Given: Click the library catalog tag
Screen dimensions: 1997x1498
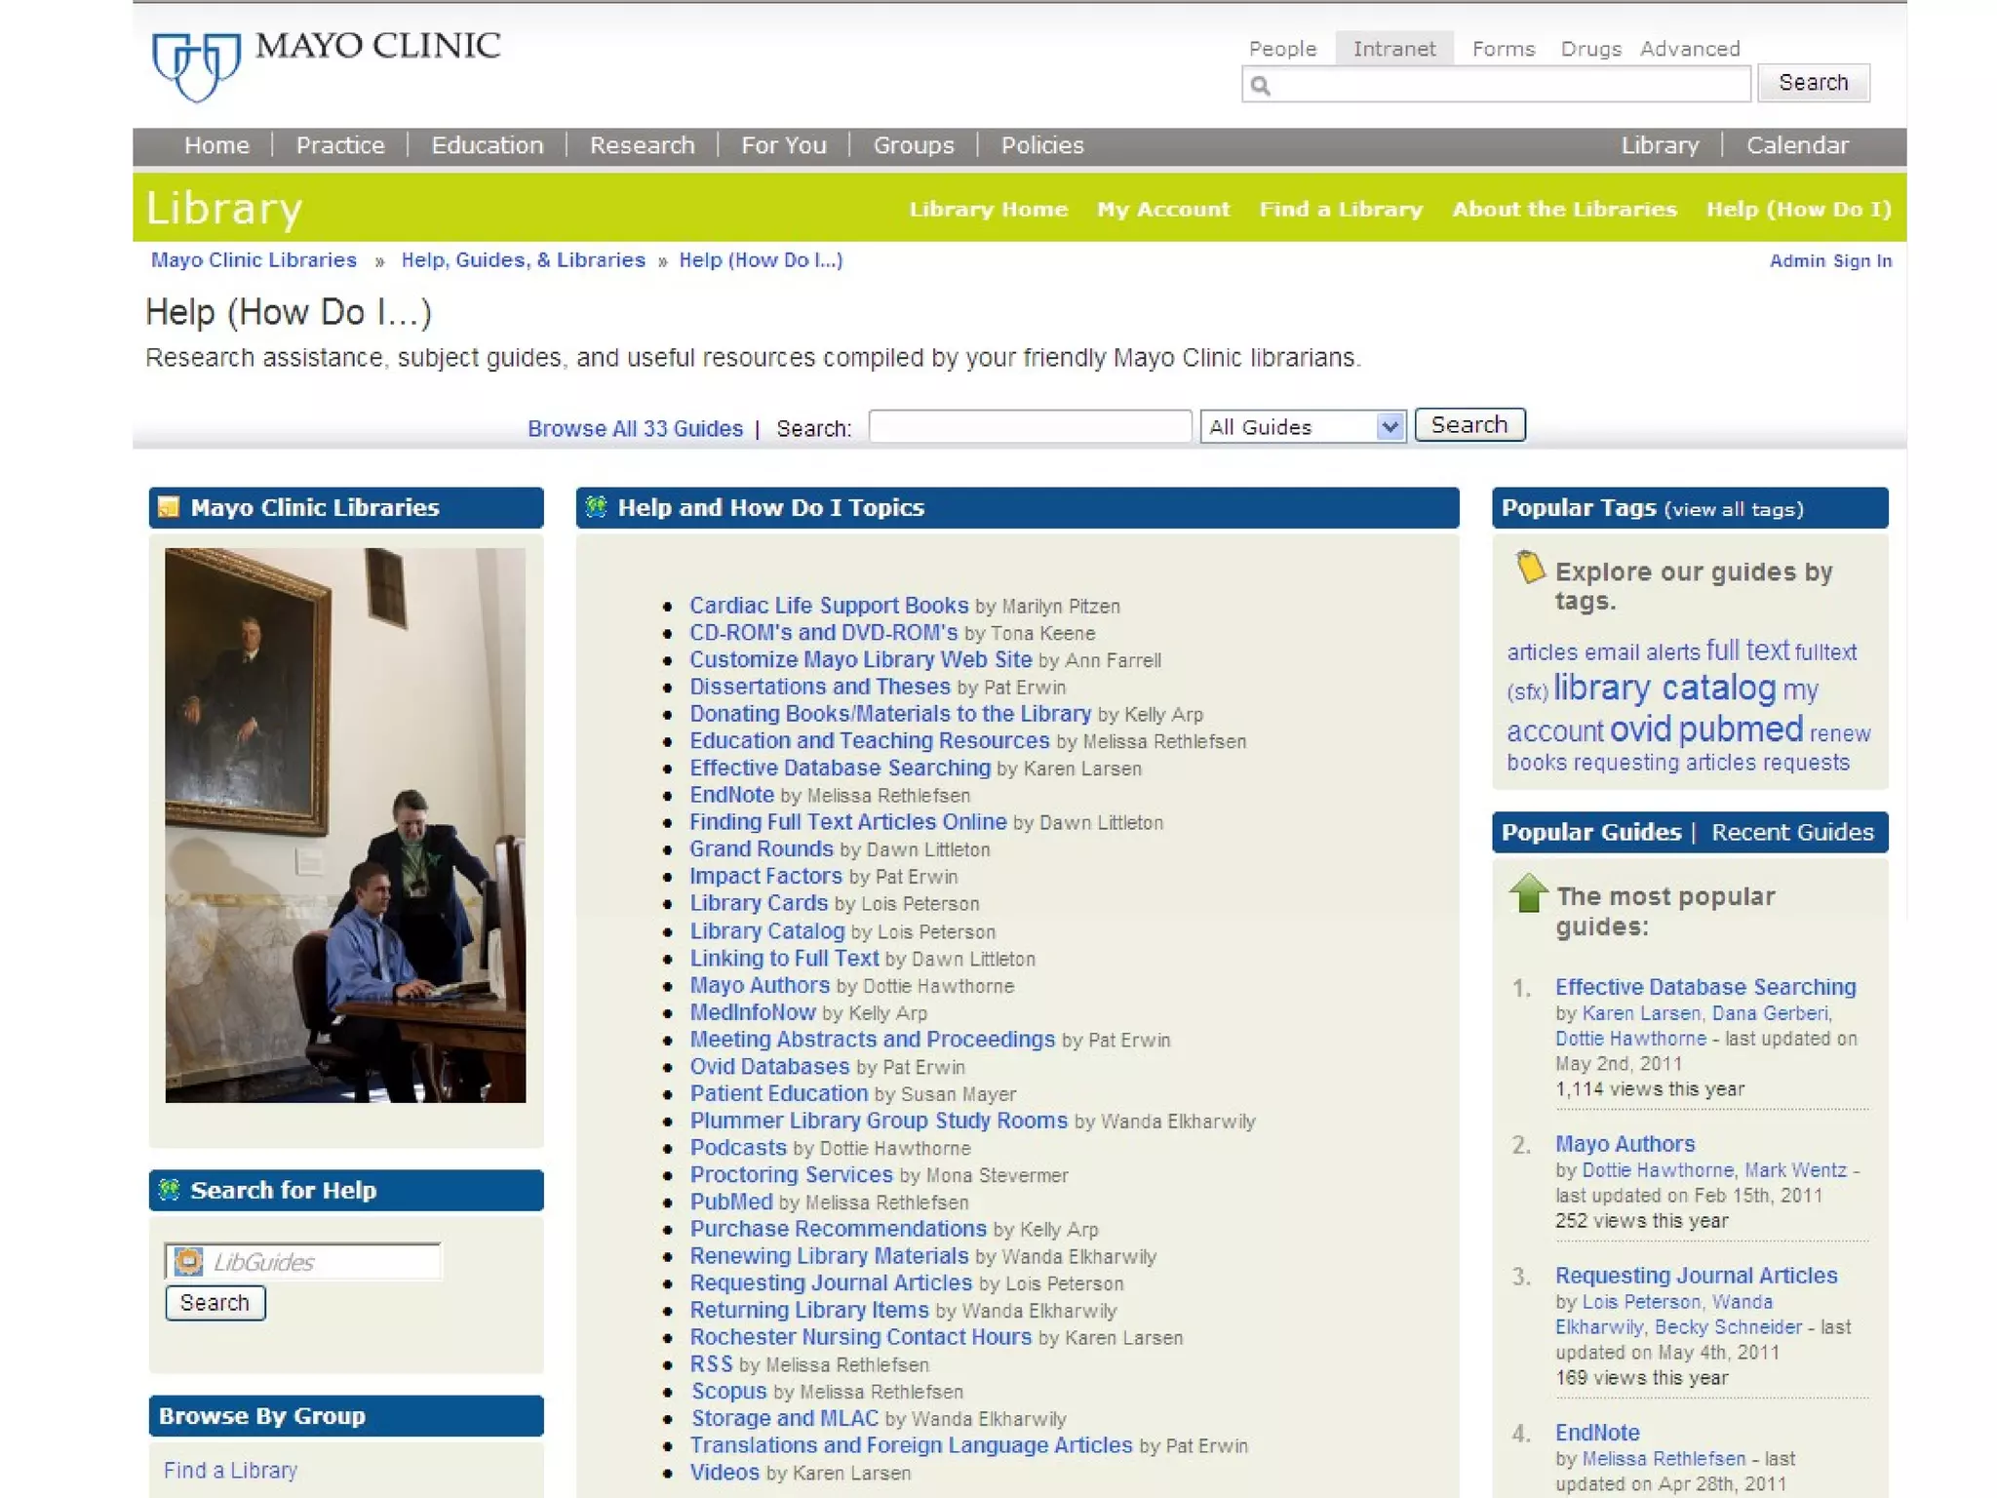Looking at the screenshot, I should pyautogui.click(x=1664, y=688).
